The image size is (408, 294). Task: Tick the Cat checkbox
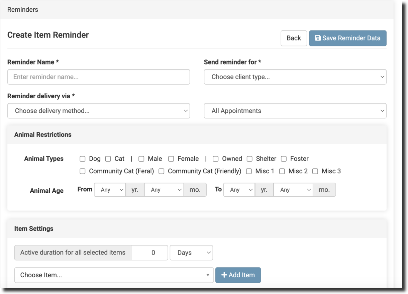(108, 159)
